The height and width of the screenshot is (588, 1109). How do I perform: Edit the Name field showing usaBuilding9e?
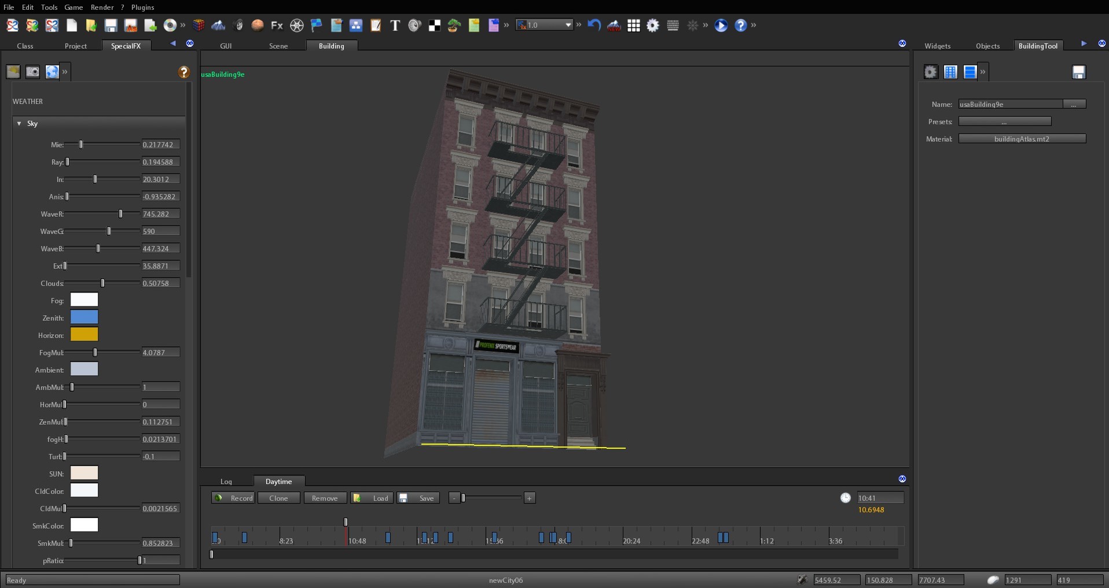click(x=1010, y=104)
